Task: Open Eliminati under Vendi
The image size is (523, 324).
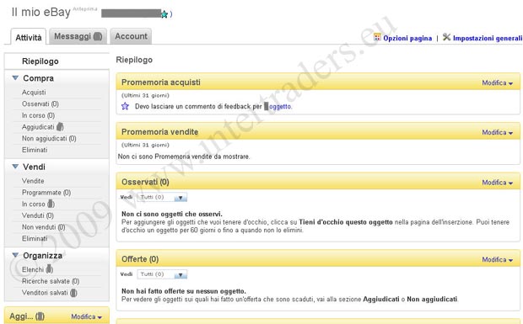Action: (35, 238)
